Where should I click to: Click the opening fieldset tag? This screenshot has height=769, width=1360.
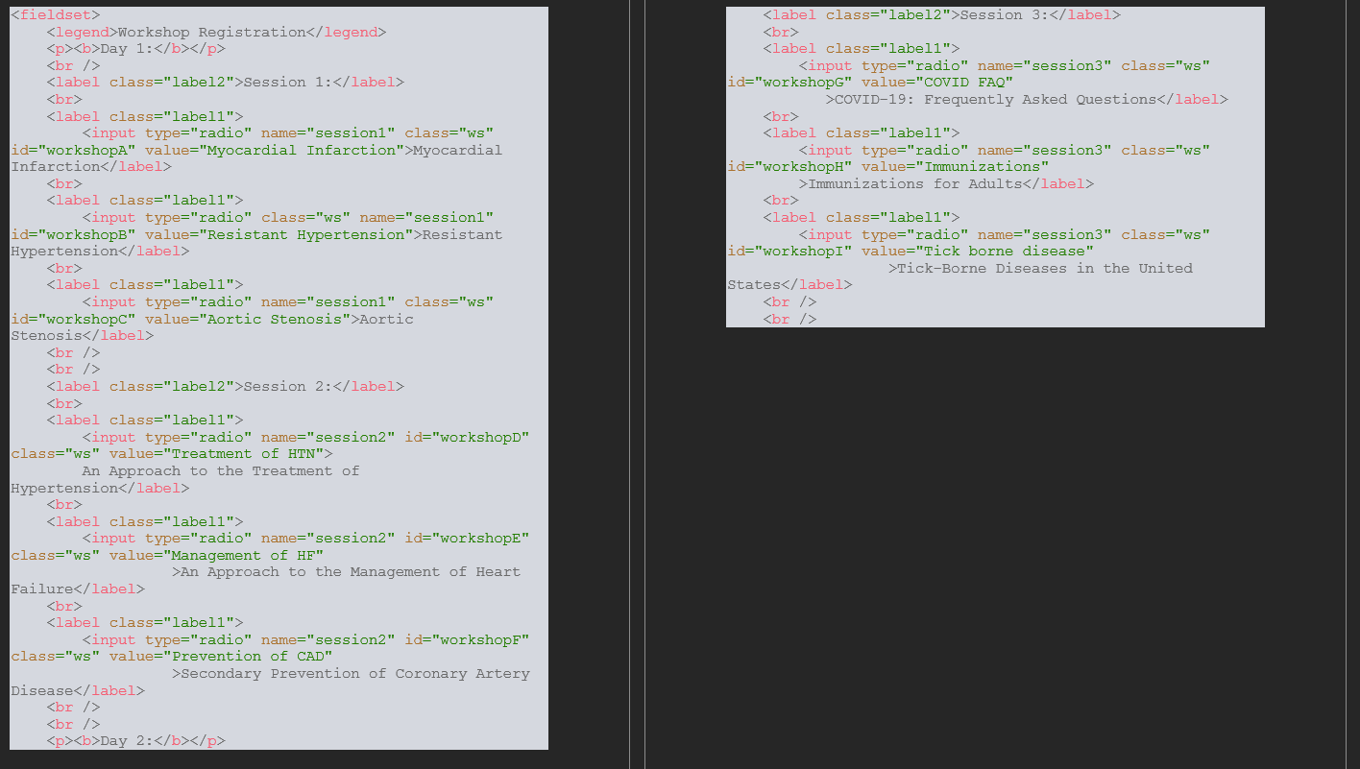55,15
